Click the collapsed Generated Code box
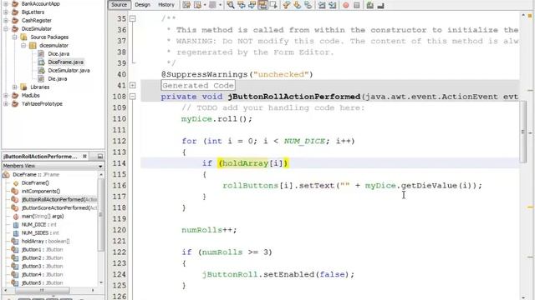Viewport: 535px width, 300px height. [x=198, y=85]
